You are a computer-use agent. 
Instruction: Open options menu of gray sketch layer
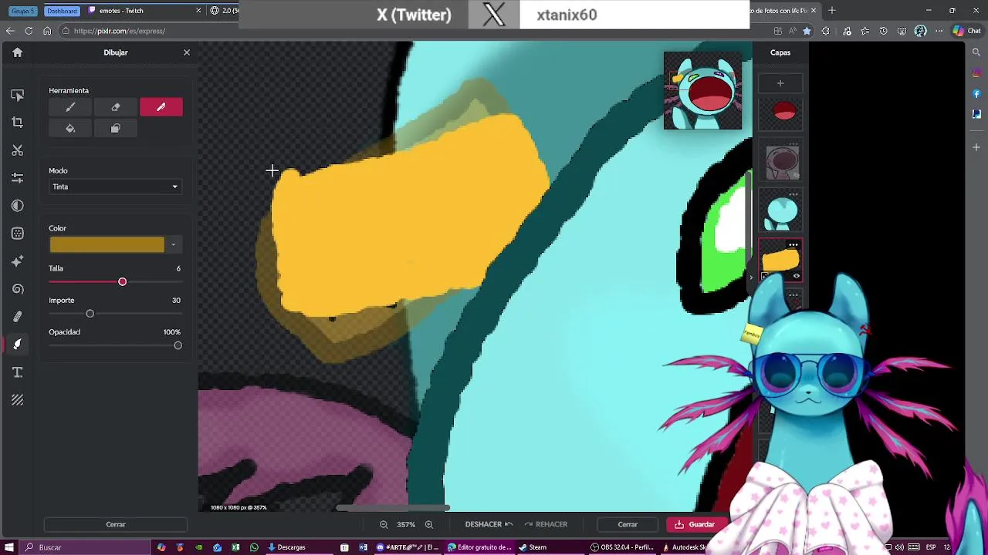793,144
